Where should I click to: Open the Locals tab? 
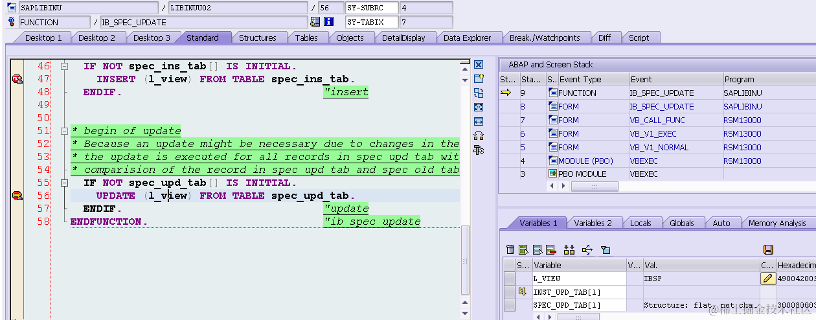click(x=640, y=223)
